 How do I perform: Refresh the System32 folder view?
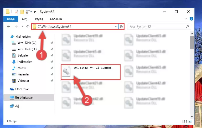click(x=121, y=27)
